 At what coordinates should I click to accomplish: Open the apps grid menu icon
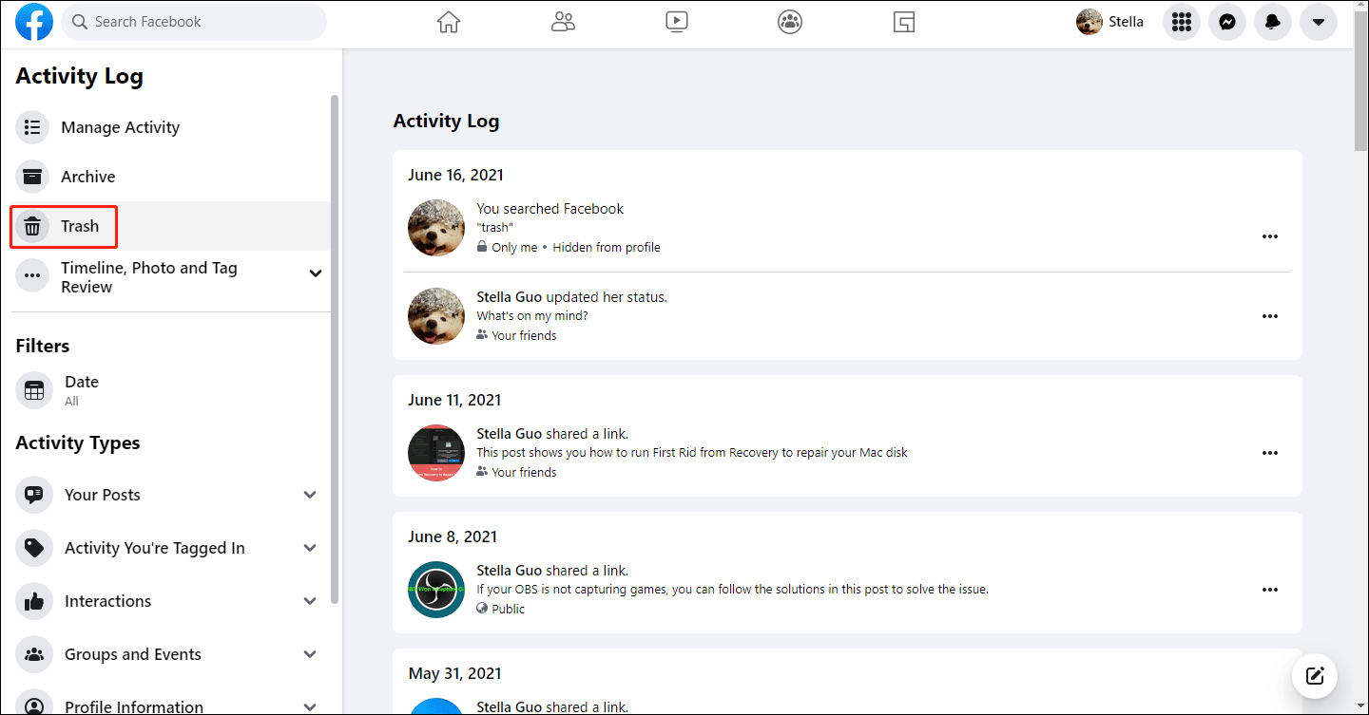pos(1182,22)
